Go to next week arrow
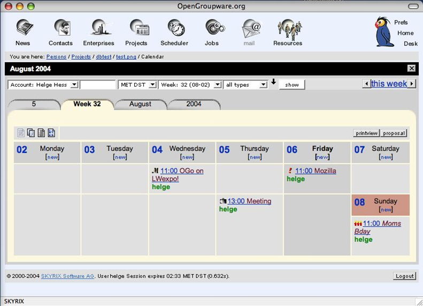The height and width of the screenshot is (306, 423). click(411, 84)
